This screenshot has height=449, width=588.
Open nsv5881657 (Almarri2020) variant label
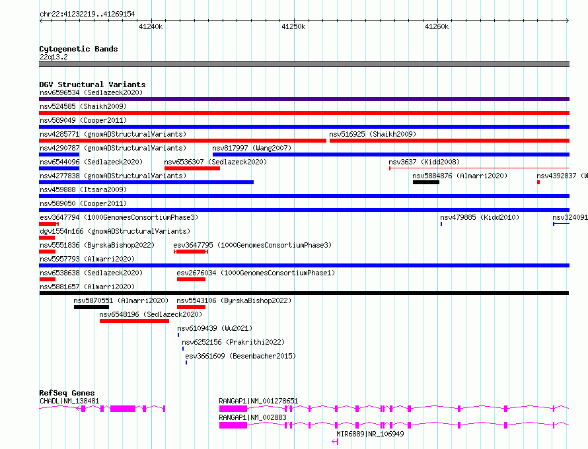click(87, 287)
